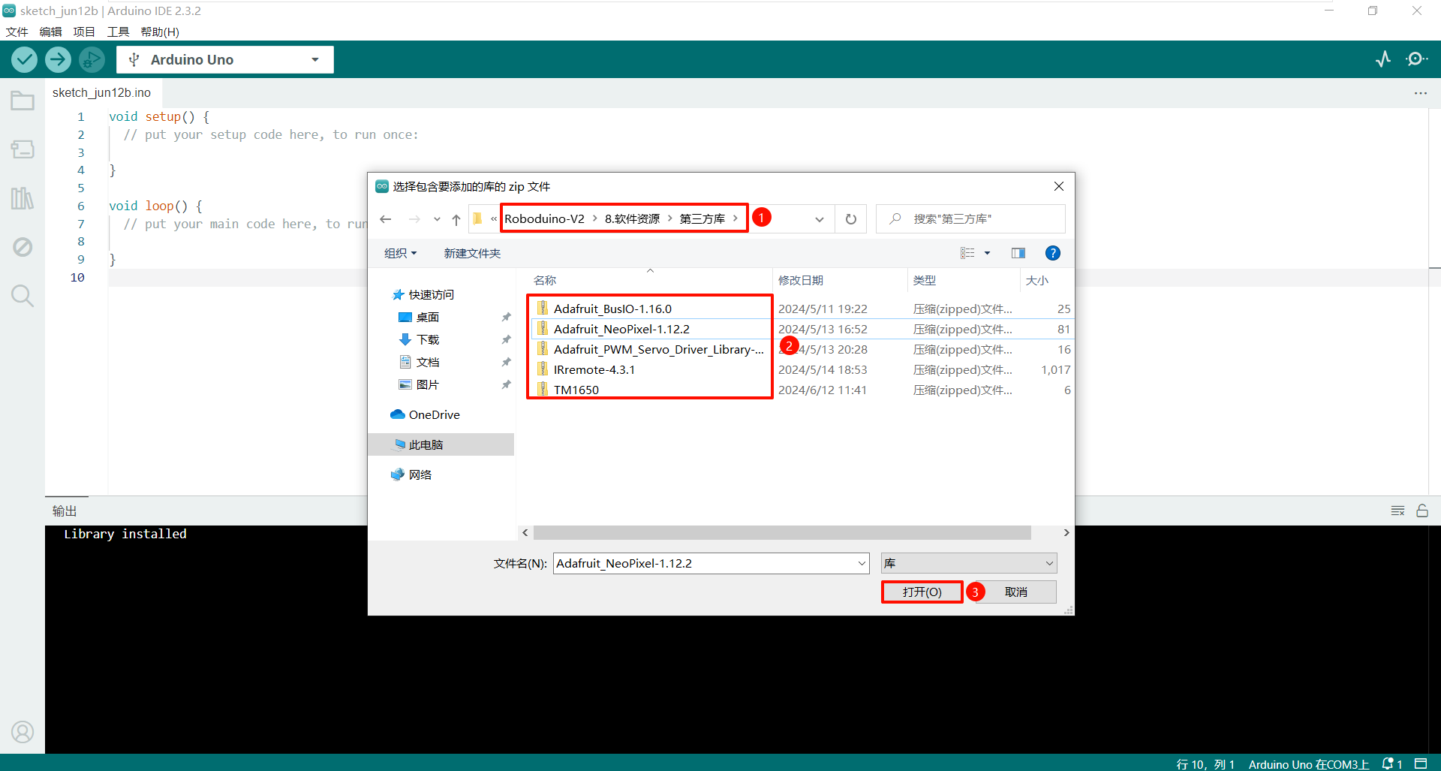Open the file type filter dropdown
Image resolution: width=1441 pixels, height=771 pixels.
point(968,563)
